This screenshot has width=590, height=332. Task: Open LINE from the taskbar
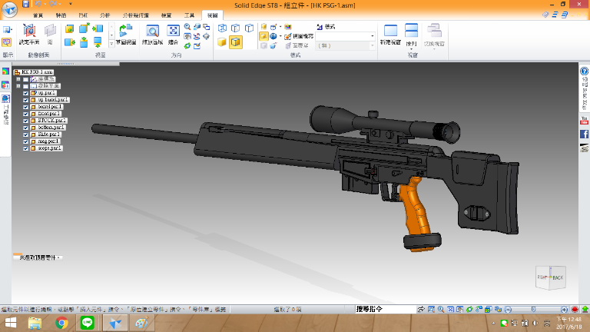88,323
